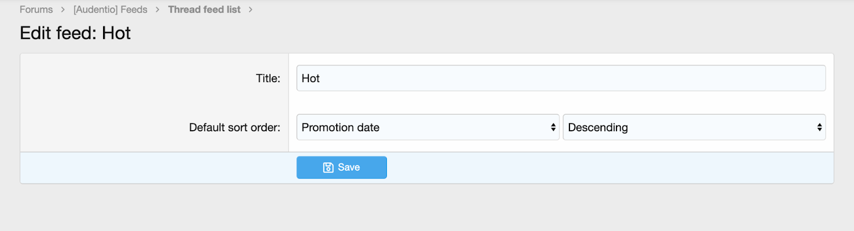Click the empty page background below the form
Viewport: 854px width, 231px height.
click(427, 209)
